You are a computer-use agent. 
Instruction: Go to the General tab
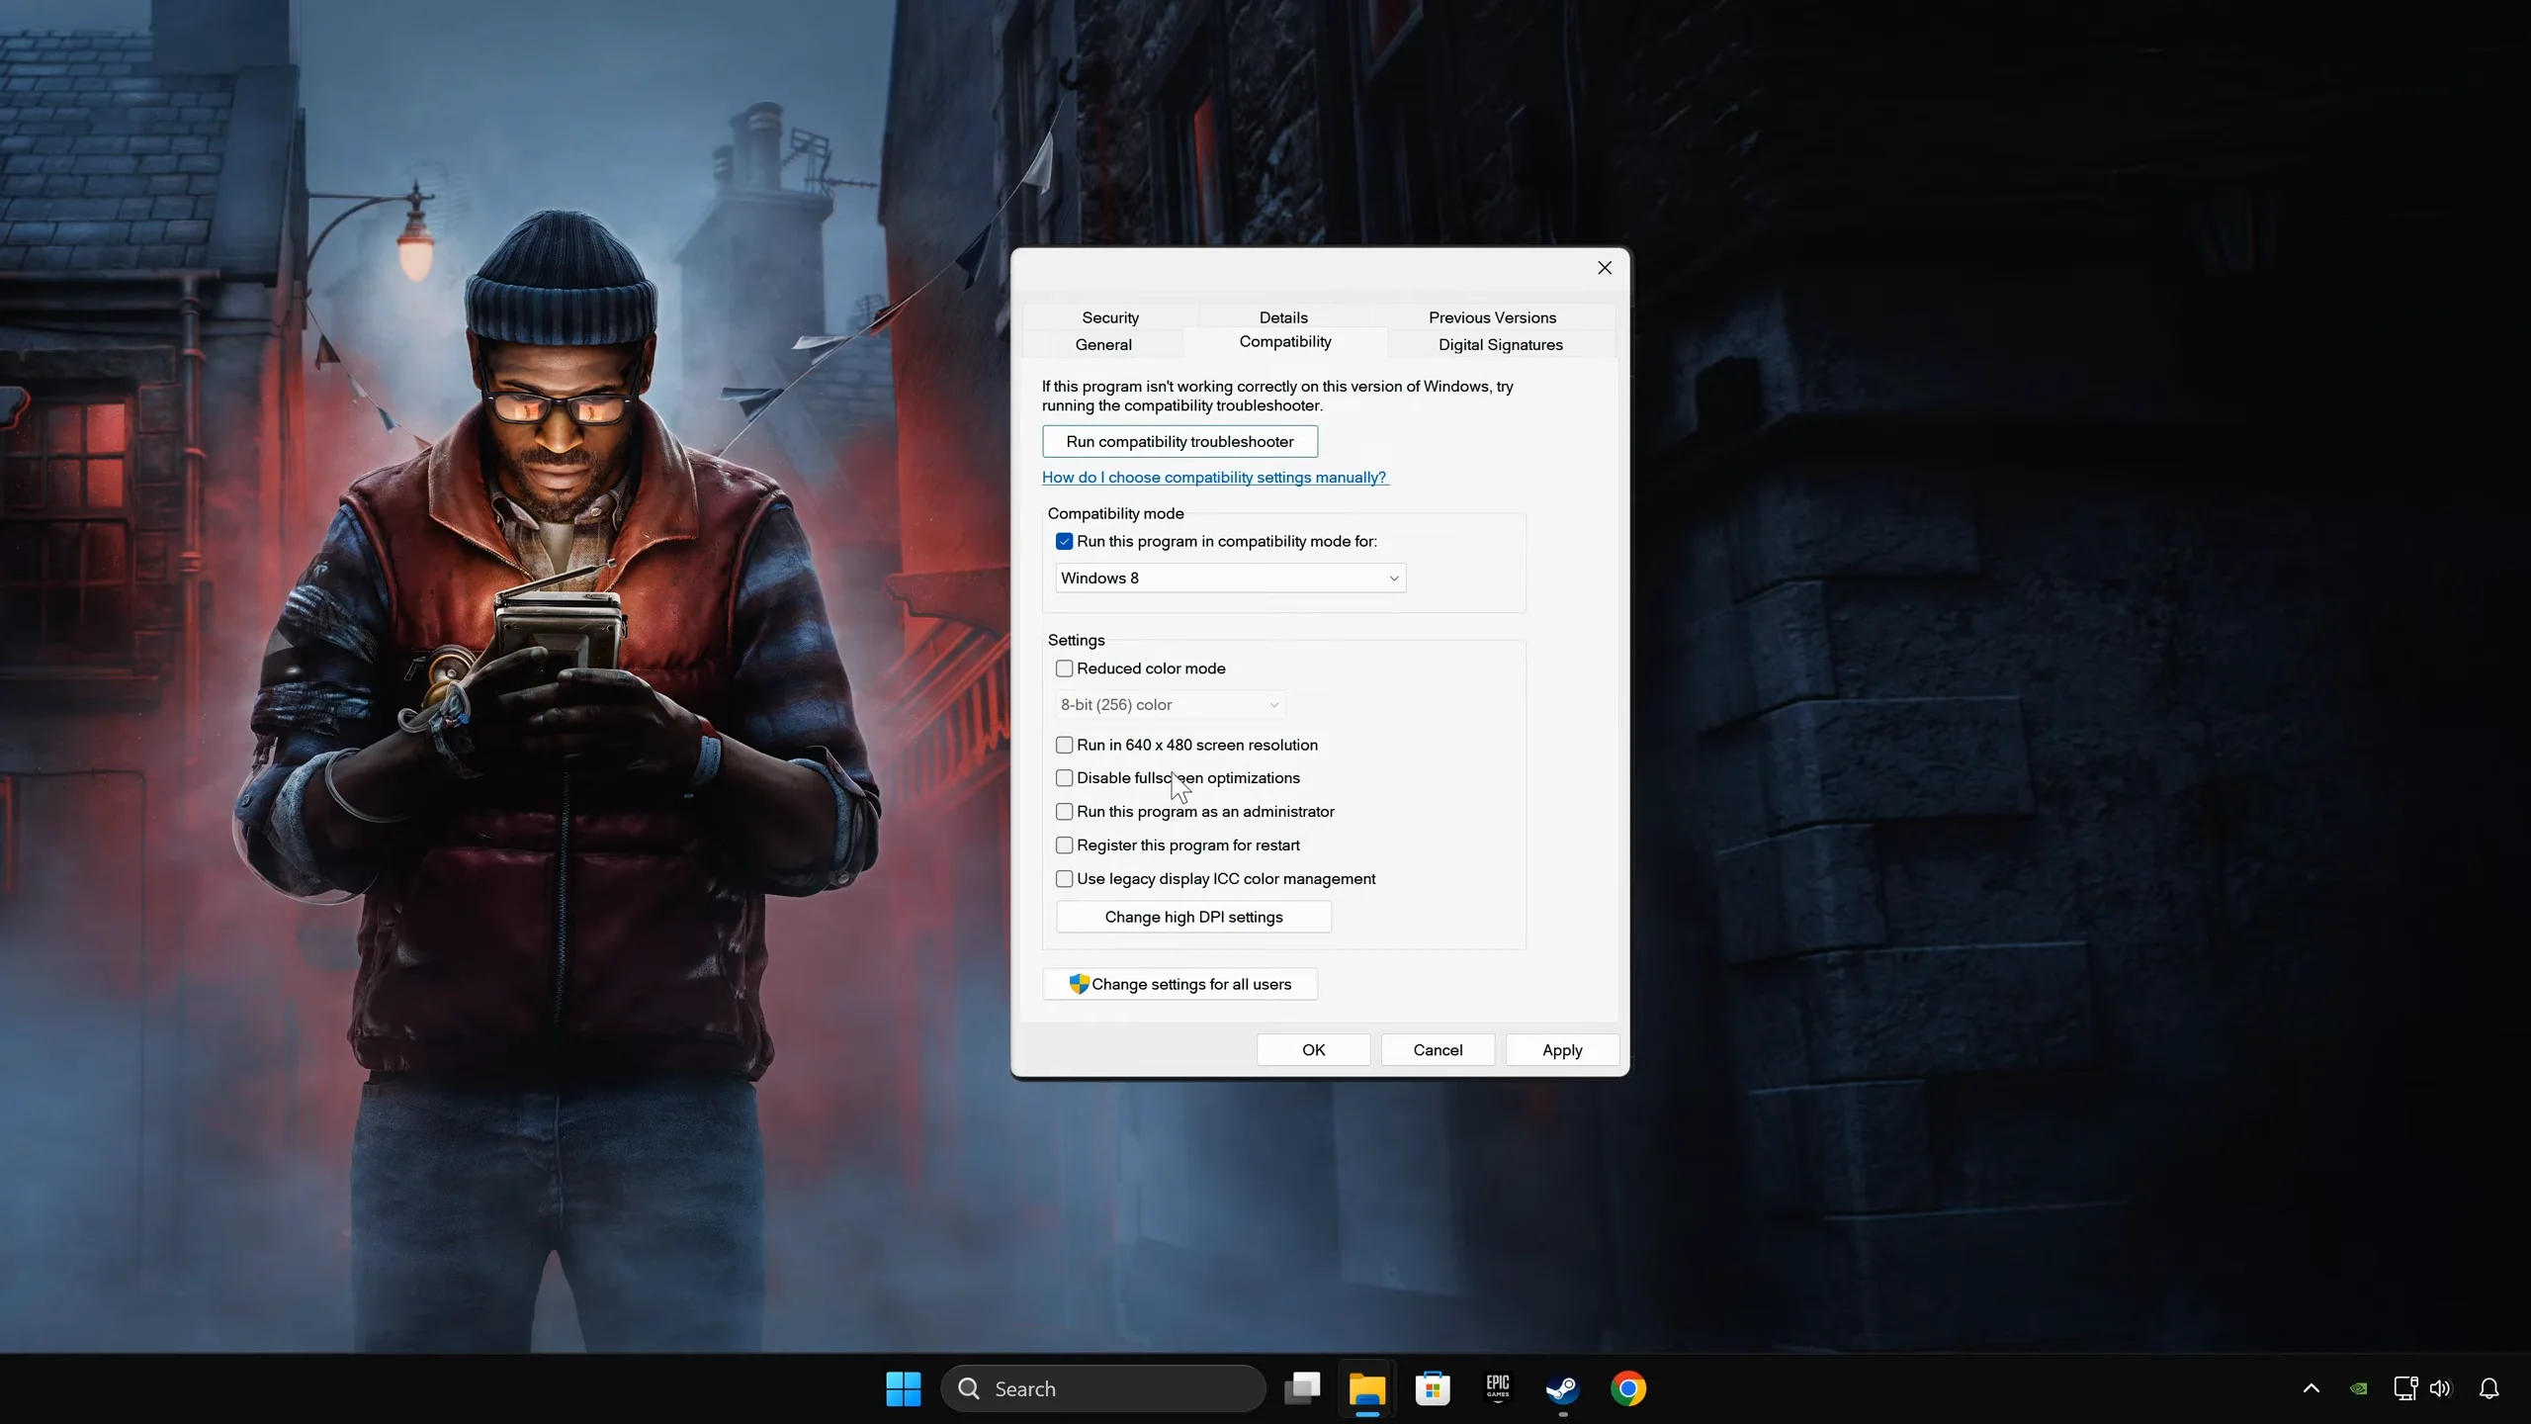tap(1103, 344)
